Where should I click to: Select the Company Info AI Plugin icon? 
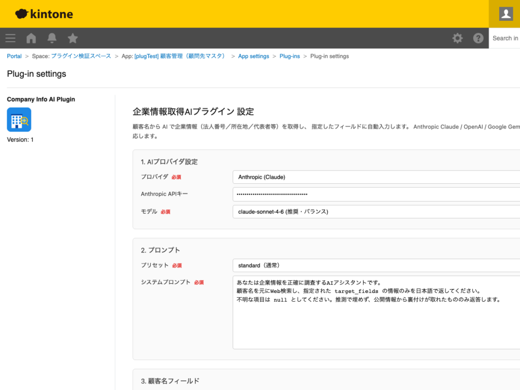19,120
